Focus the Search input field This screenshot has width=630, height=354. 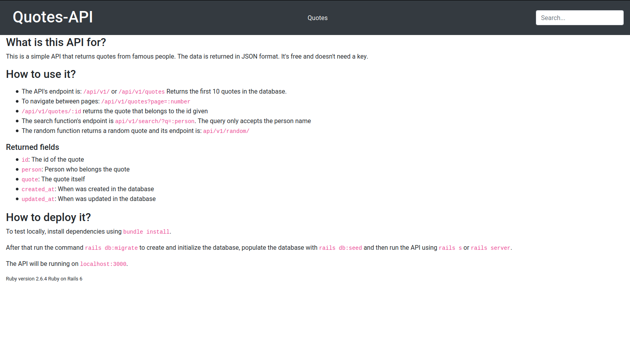pos(580,18)
